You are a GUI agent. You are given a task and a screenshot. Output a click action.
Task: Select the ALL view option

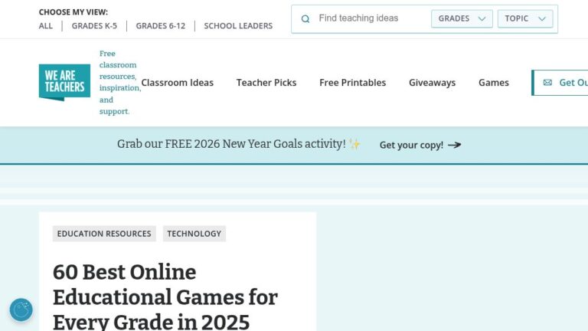(x=46, y=26)
